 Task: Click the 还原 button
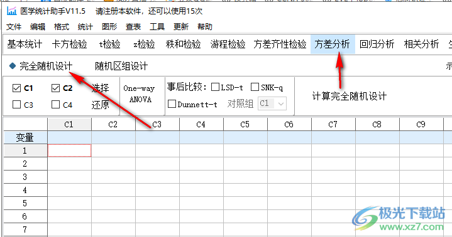(x=100, y=105)
